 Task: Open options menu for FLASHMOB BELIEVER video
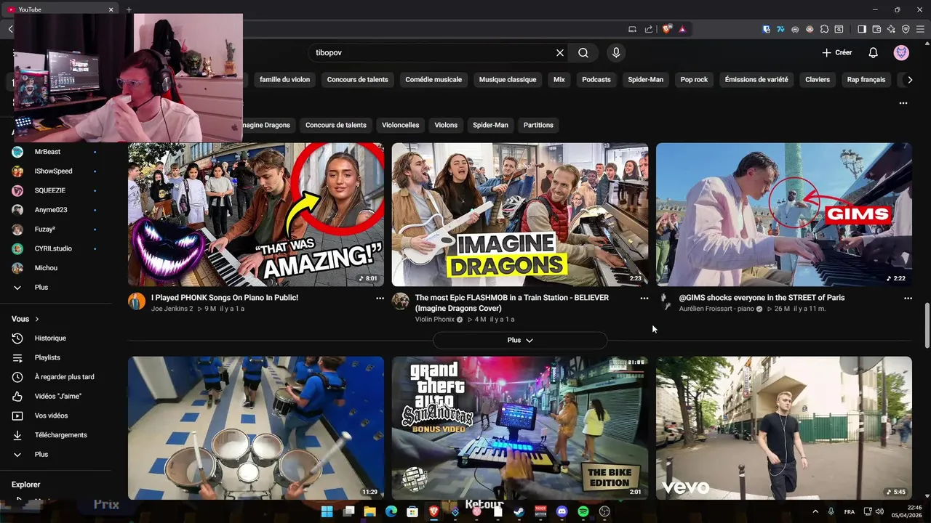tap(644, 299)
